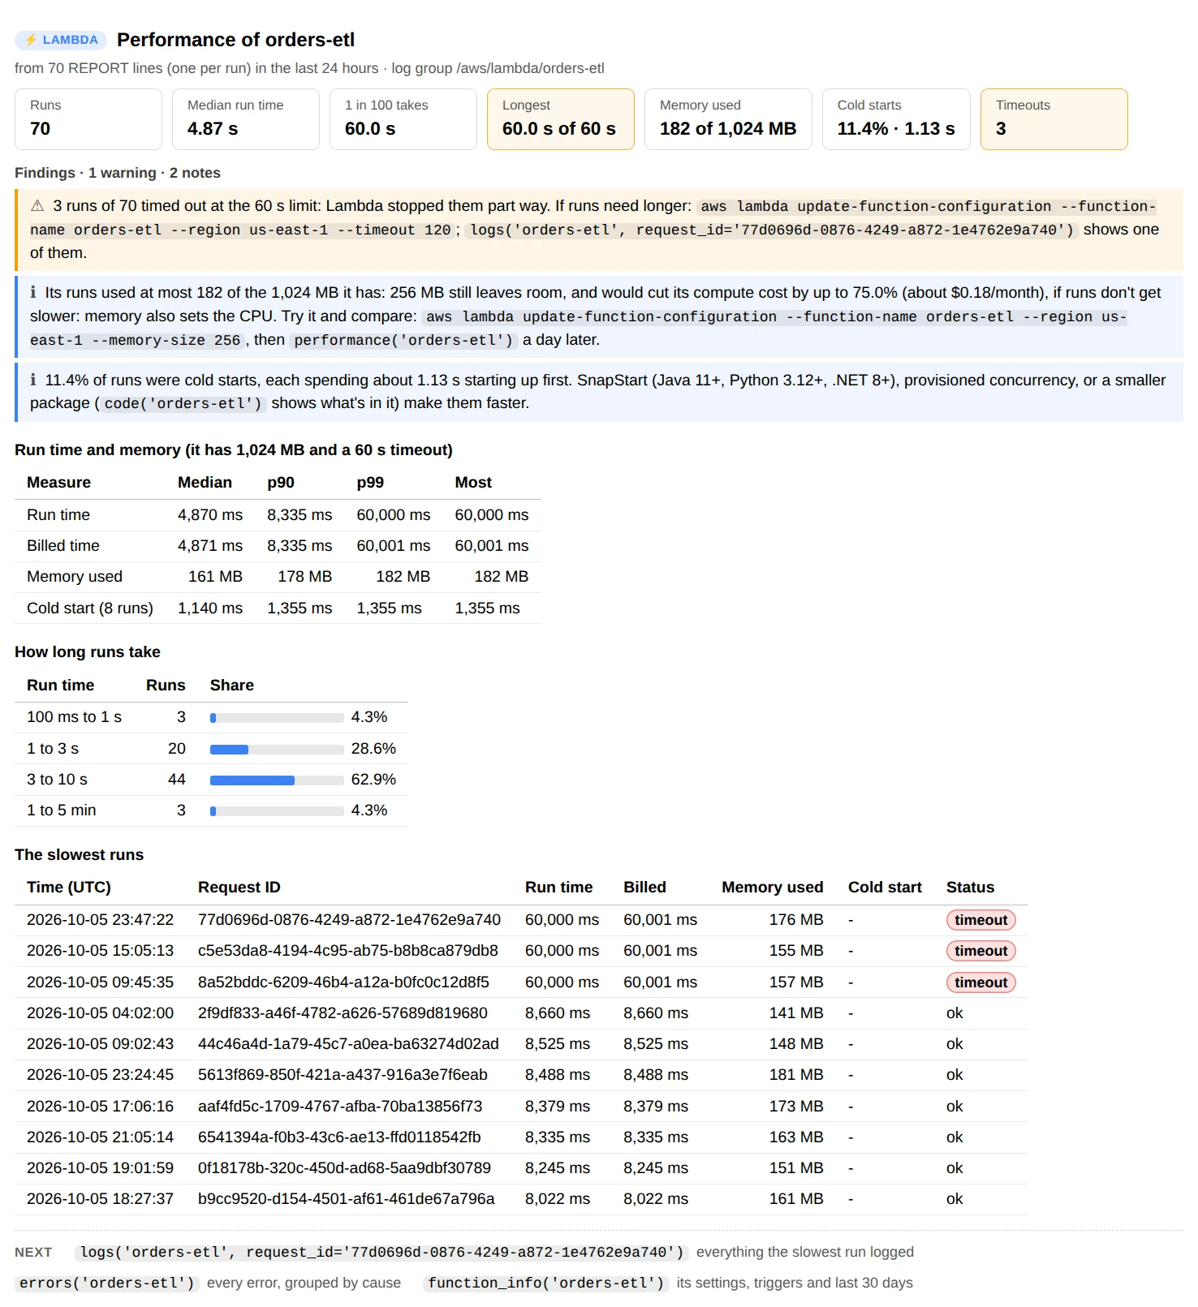1198x1307 pixels.
Task: Click the LAMBDA badge beside the title
Action: 61,40
